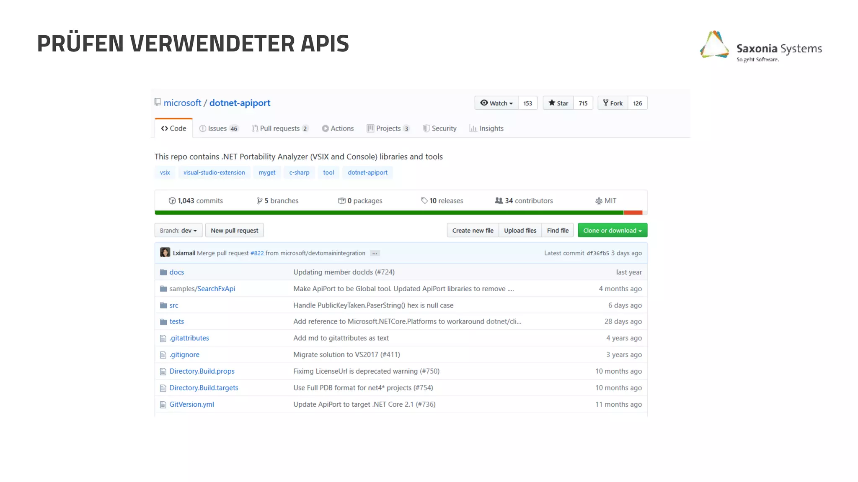Open the docs folder
The height and width of the screenshot is (482, 858).
(177, 272)
